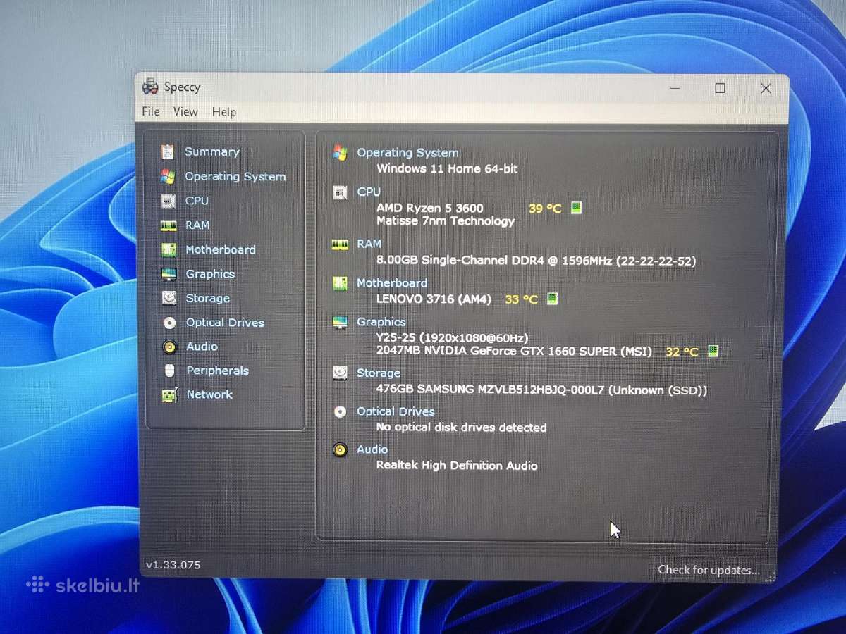Click the 'NVIDIA GeForce GTX 1660 SUPER' line
This screenshot has width=846, height=634.
coord(514,351)
